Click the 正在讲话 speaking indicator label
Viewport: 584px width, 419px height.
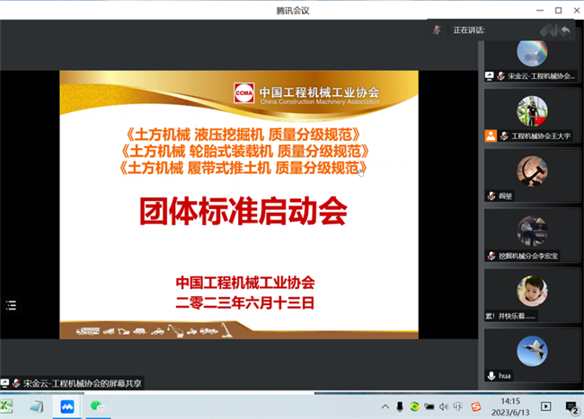click(469, 31)
